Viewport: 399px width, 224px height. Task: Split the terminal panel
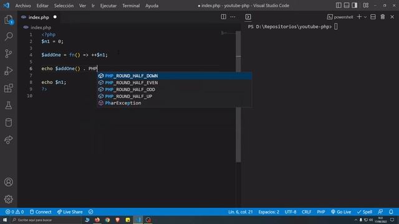tap(373, 17)
